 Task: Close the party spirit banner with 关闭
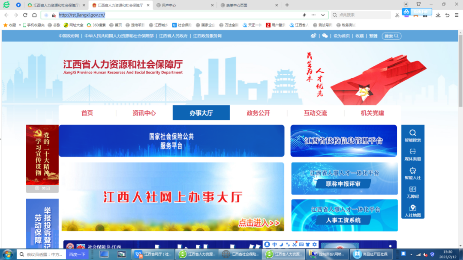[42, 189]
